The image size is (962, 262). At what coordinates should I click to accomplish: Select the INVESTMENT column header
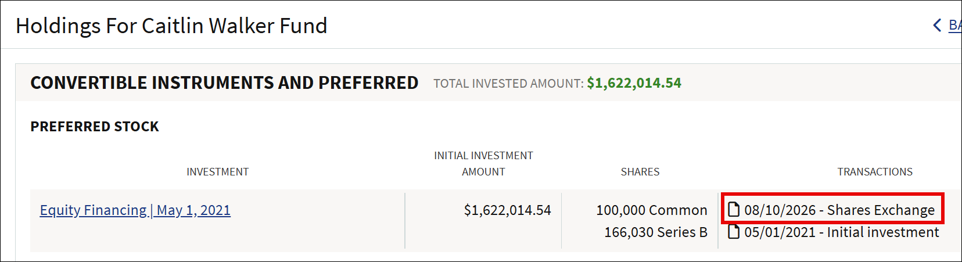(x=217, y=172)
